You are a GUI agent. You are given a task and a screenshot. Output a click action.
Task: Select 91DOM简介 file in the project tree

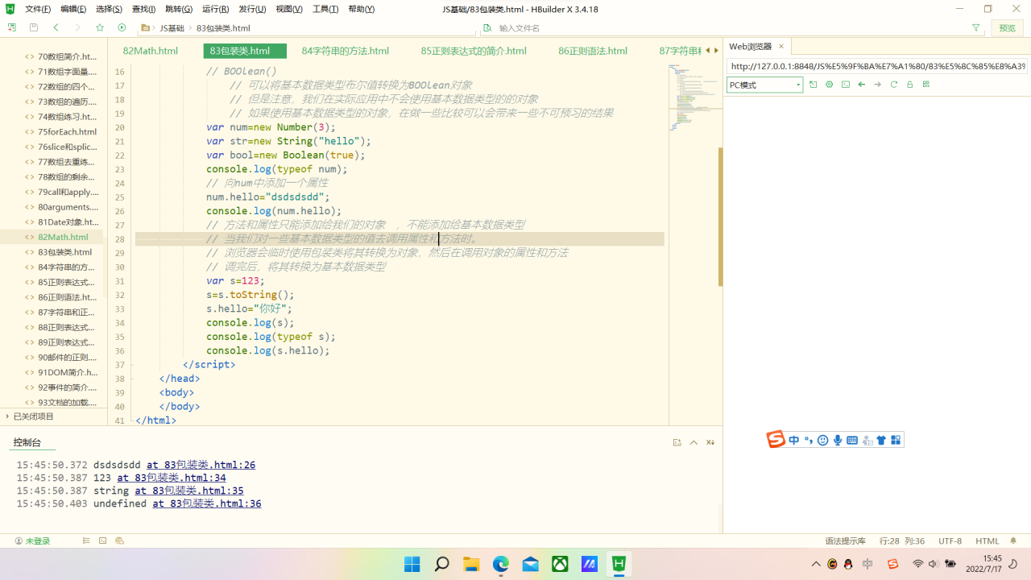point(68,372)
